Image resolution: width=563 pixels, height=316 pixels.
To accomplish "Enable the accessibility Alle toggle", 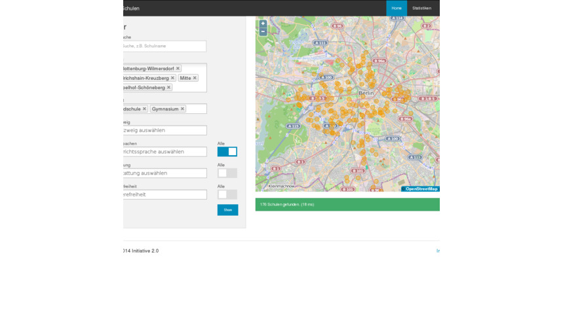I will pyautogui.click(x=227, y=195).
